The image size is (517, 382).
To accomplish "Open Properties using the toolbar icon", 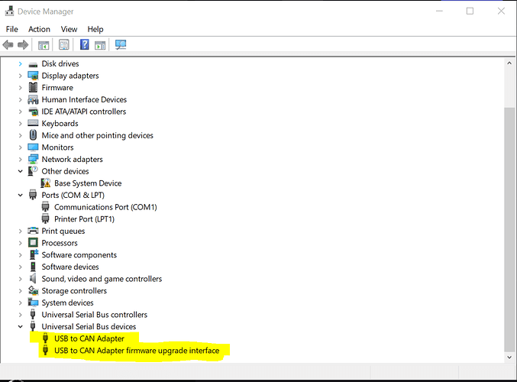I will (64, 44).
